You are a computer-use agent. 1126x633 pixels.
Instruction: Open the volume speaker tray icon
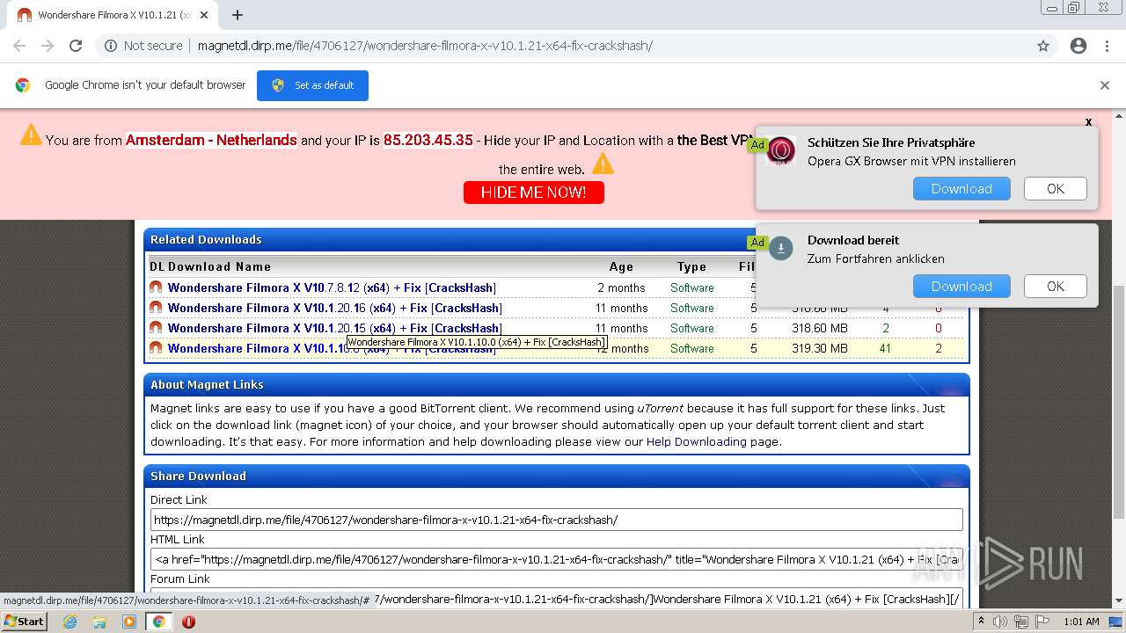pos(1000,622)
